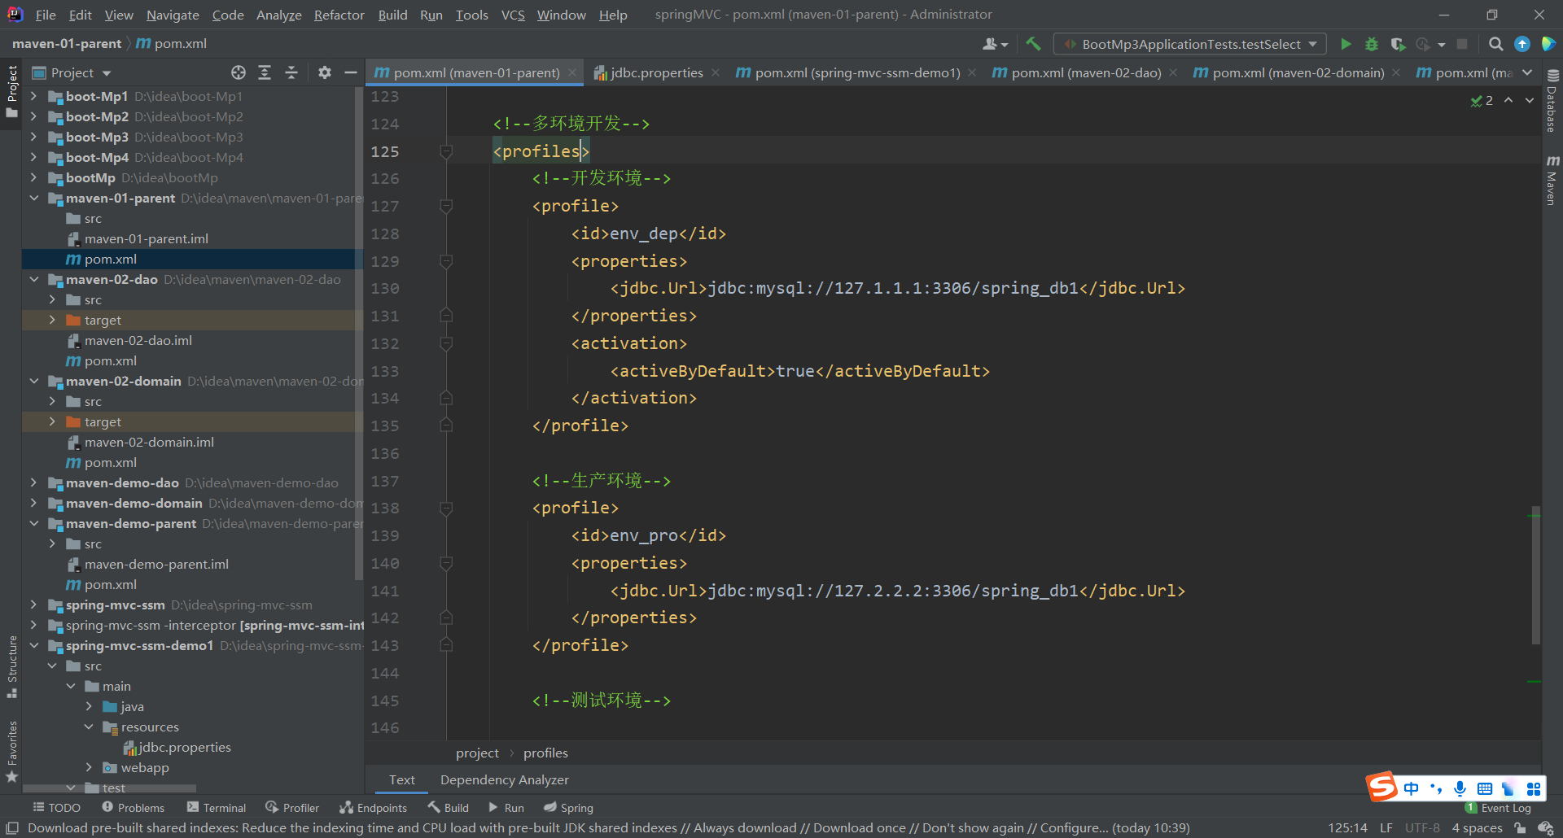
Task: Click the editor vertical scrollbar
Action: (1535, 574)
